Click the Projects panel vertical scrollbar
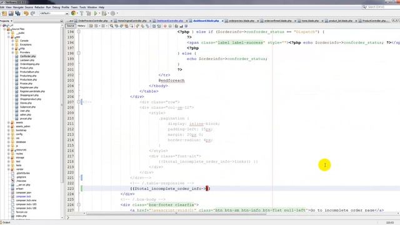 point(62,106)
